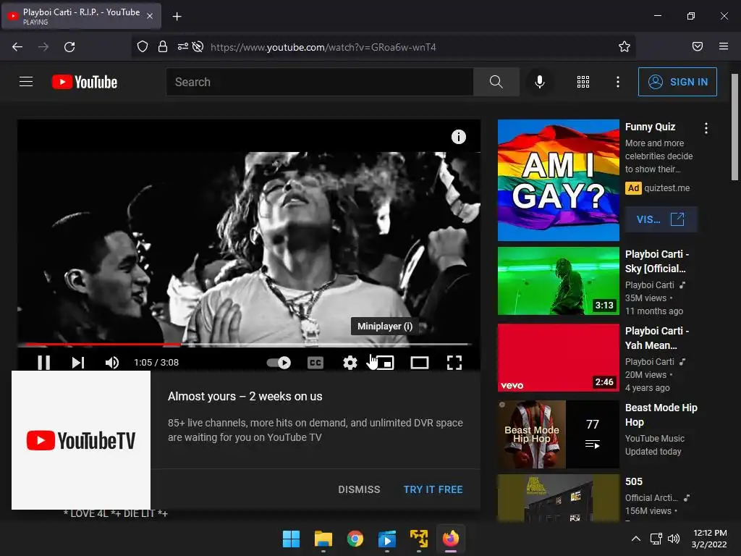Open options for Funny Quiz ad
Screen dimensions: 741x556
click(706, 128)
